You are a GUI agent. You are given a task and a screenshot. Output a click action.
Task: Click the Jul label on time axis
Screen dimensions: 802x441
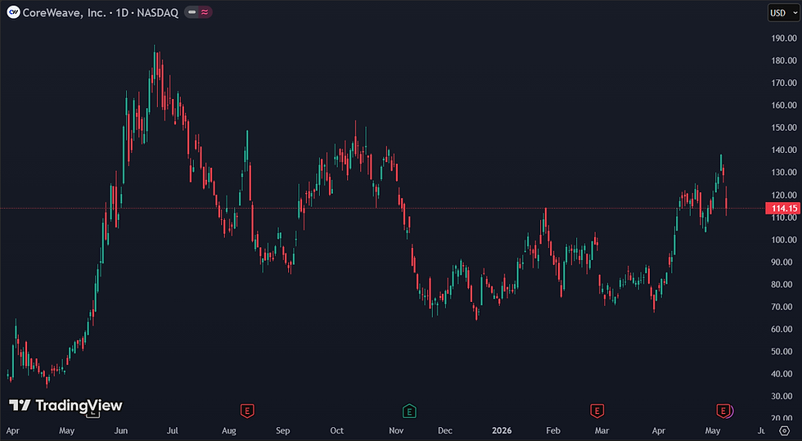click(x=173, y=430)
